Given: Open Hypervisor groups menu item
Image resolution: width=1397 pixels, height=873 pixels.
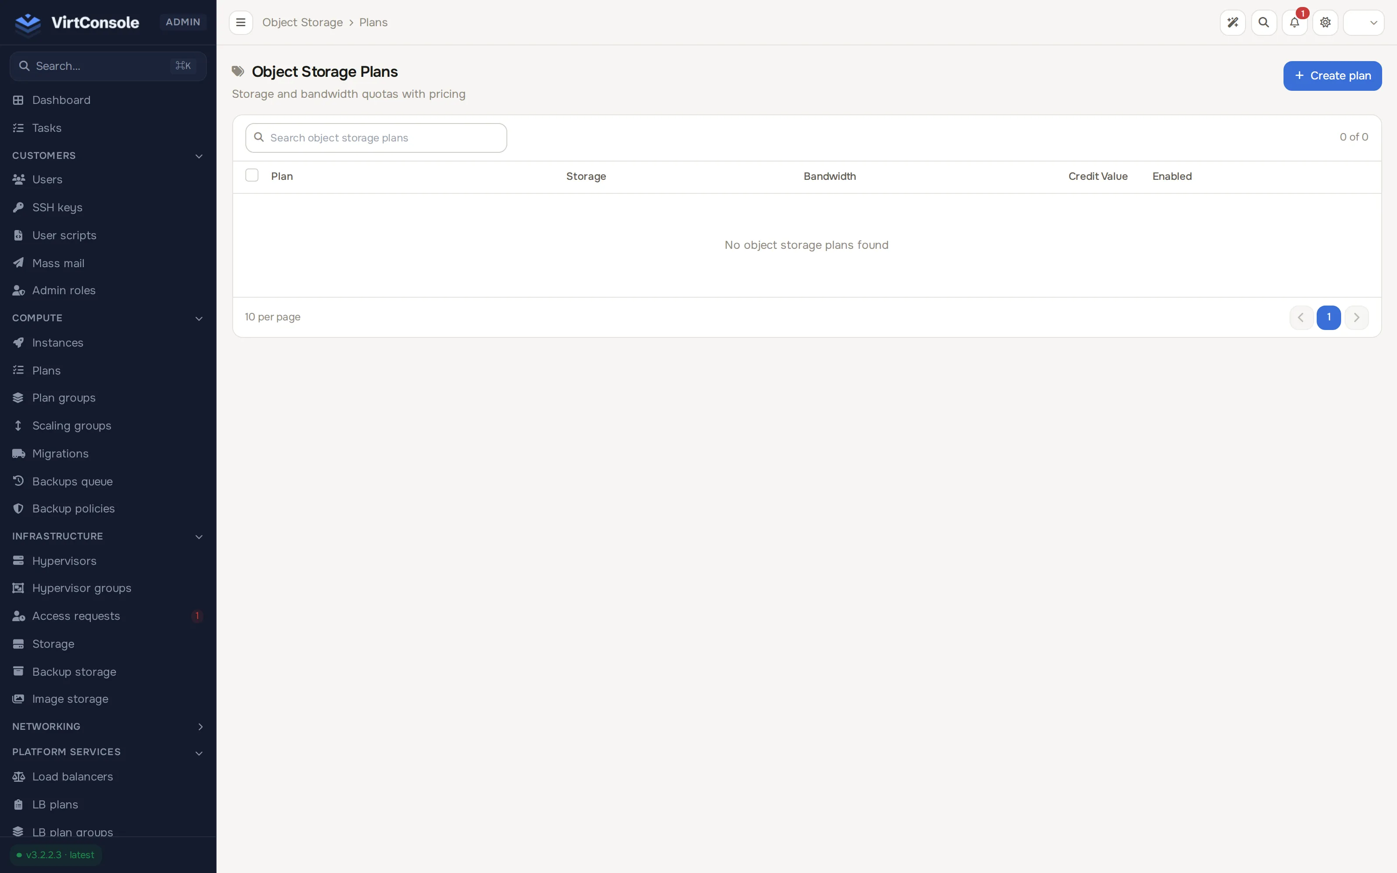Looking at the screenshot, I should tap(108, 588).
